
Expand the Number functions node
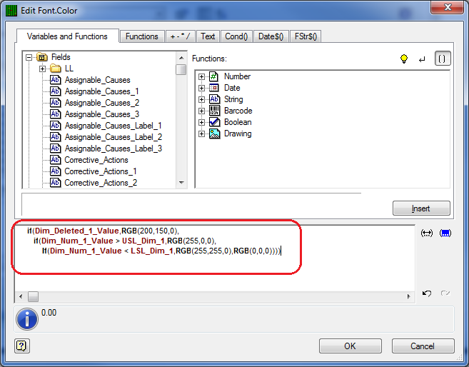201,77
